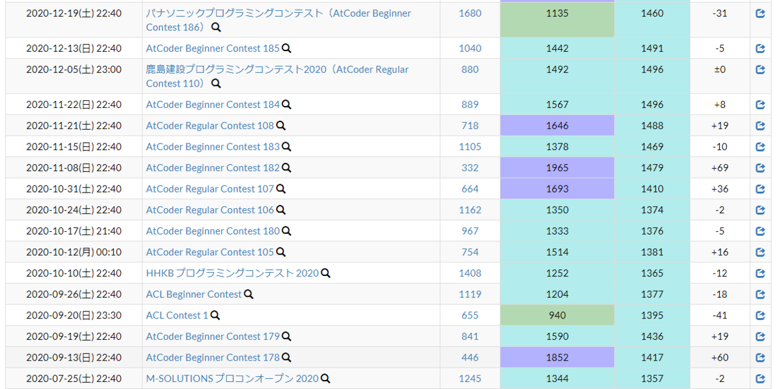Screen dimensions: 776x389
Task: Open AtCoder Beginner Contest 178 link
Action: coord(213,357)
